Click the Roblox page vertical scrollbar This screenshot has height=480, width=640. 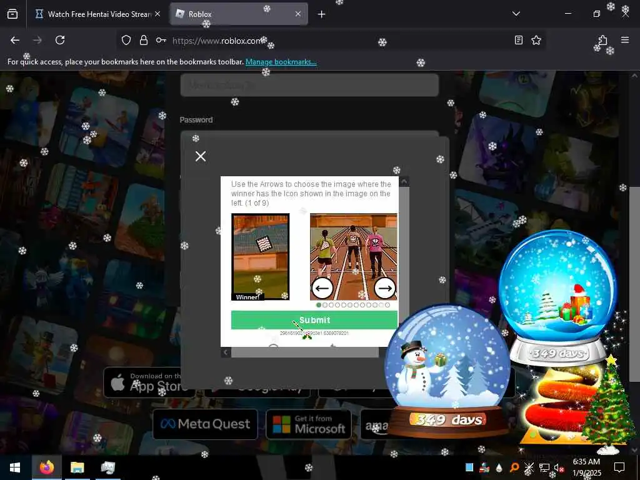tap(635, 284)
